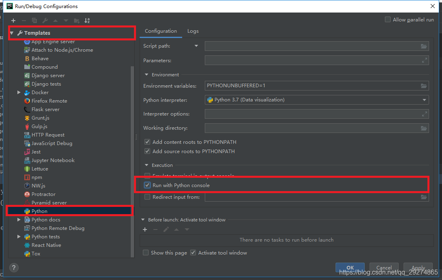
Task: Add a new run configuration with the plus icon
Action: click(x=13, y=20)
